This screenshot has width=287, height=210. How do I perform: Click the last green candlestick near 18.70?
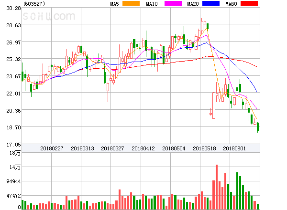coord(258,127)
